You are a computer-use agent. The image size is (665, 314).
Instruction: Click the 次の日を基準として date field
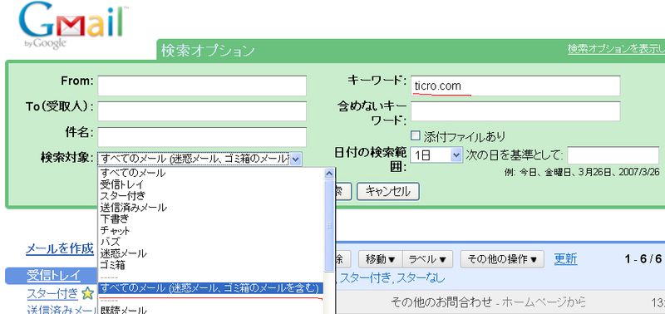click(x=613, y=155)
